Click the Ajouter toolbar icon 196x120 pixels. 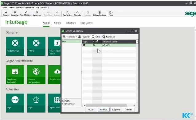coord(6,12)
